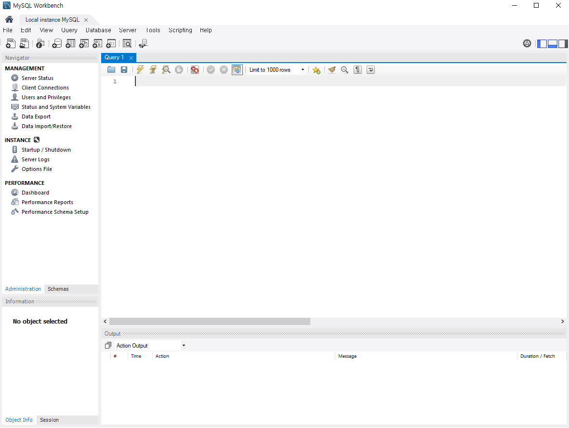Create a new schema icon
The image size is (569, 428).
point(56,43)
